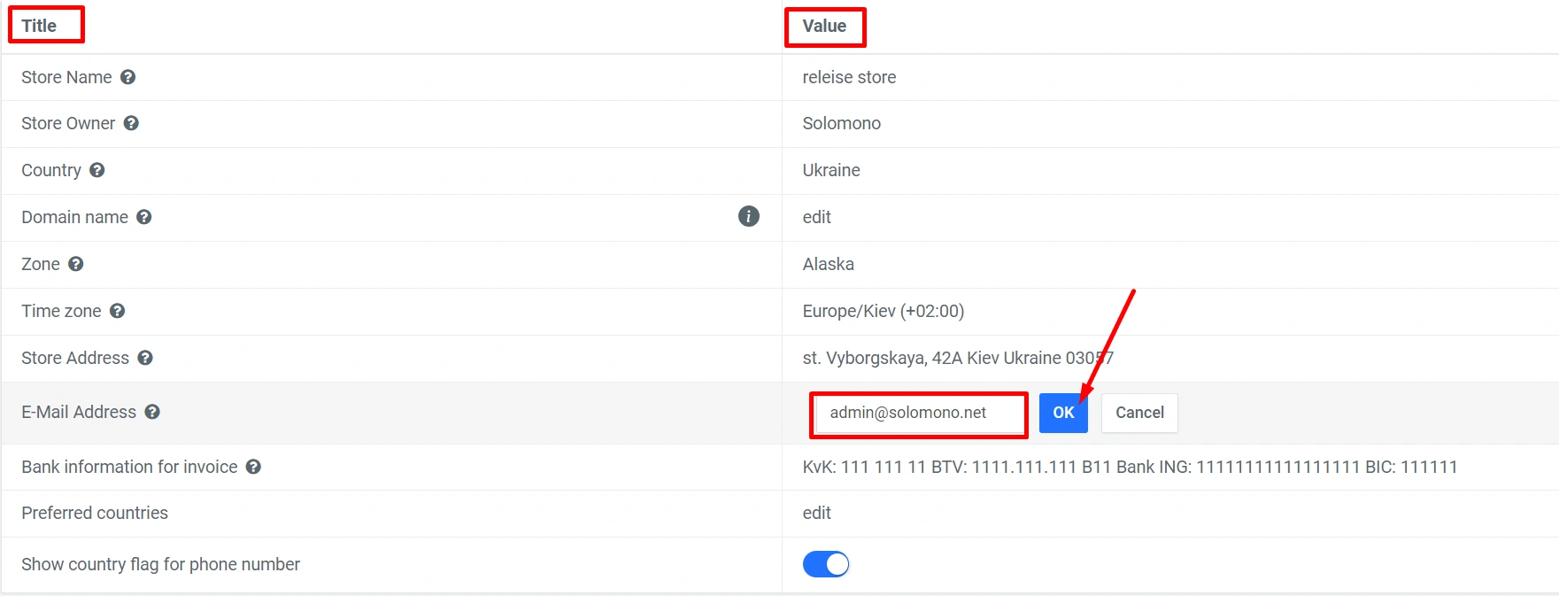Click the Europe/Kiev time zone value
1559x596 pixels.
pyautogui.click(x=883, y=311)
